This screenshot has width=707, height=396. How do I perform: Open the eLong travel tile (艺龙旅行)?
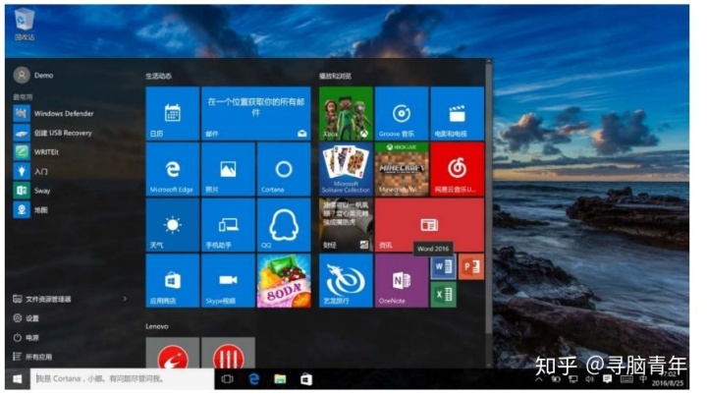pos(346,280)
